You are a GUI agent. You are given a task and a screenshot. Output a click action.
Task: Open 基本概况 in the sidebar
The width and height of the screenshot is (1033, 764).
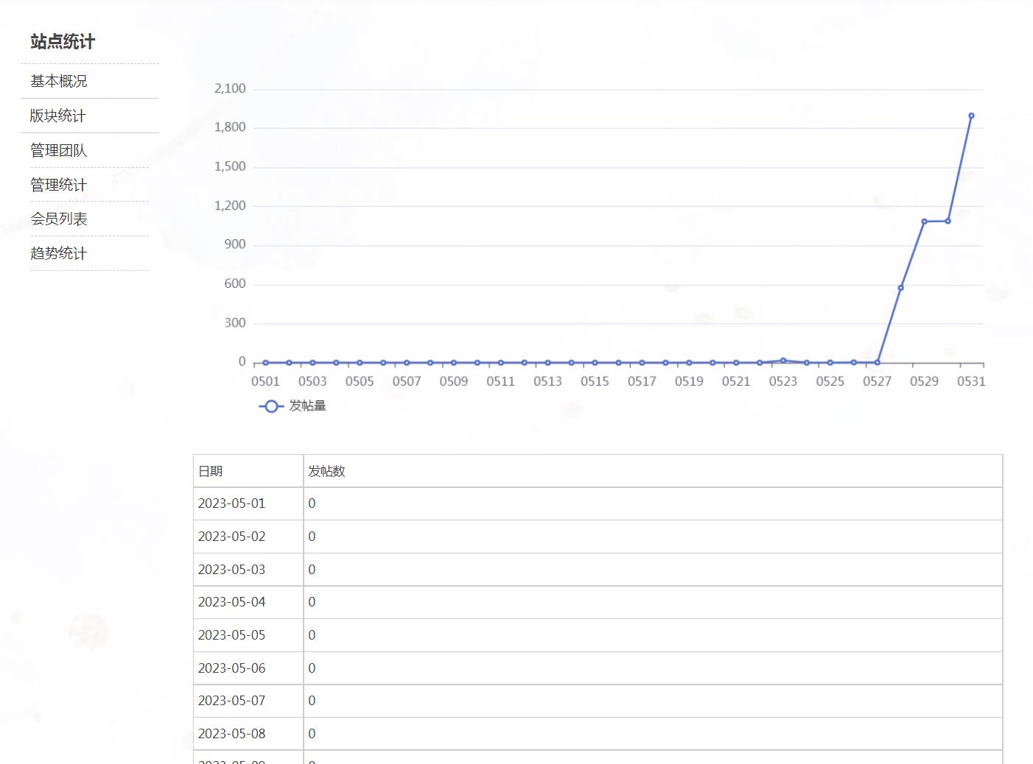(59, 81)
